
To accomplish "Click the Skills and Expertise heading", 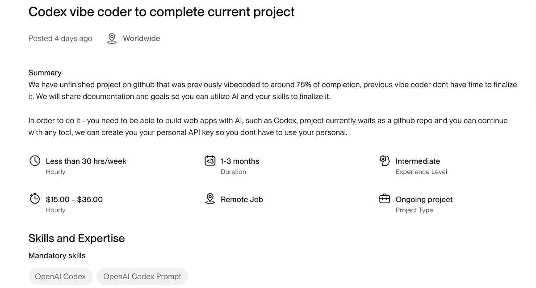I will [76, 239].
